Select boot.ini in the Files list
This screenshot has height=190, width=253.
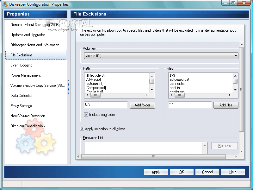point(175,88)
